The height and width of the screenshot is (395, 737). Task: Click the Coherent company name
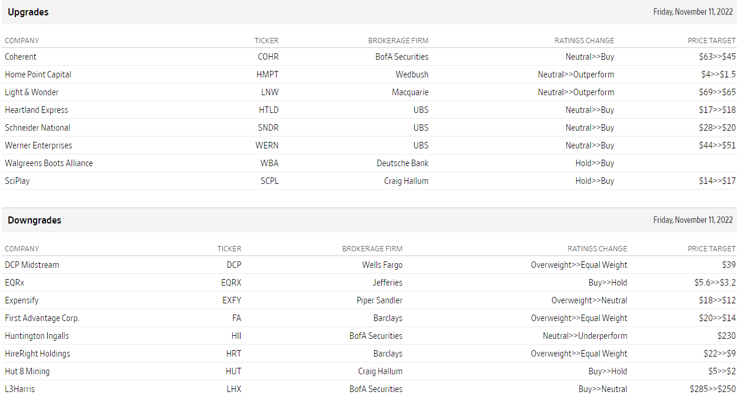coord(21,57)
